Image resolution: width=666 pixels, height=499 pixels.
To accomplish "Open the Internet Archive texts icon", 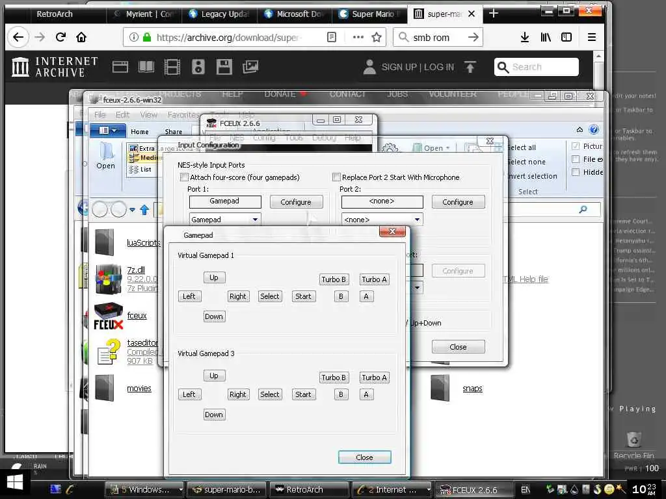I will coord(146,67).
